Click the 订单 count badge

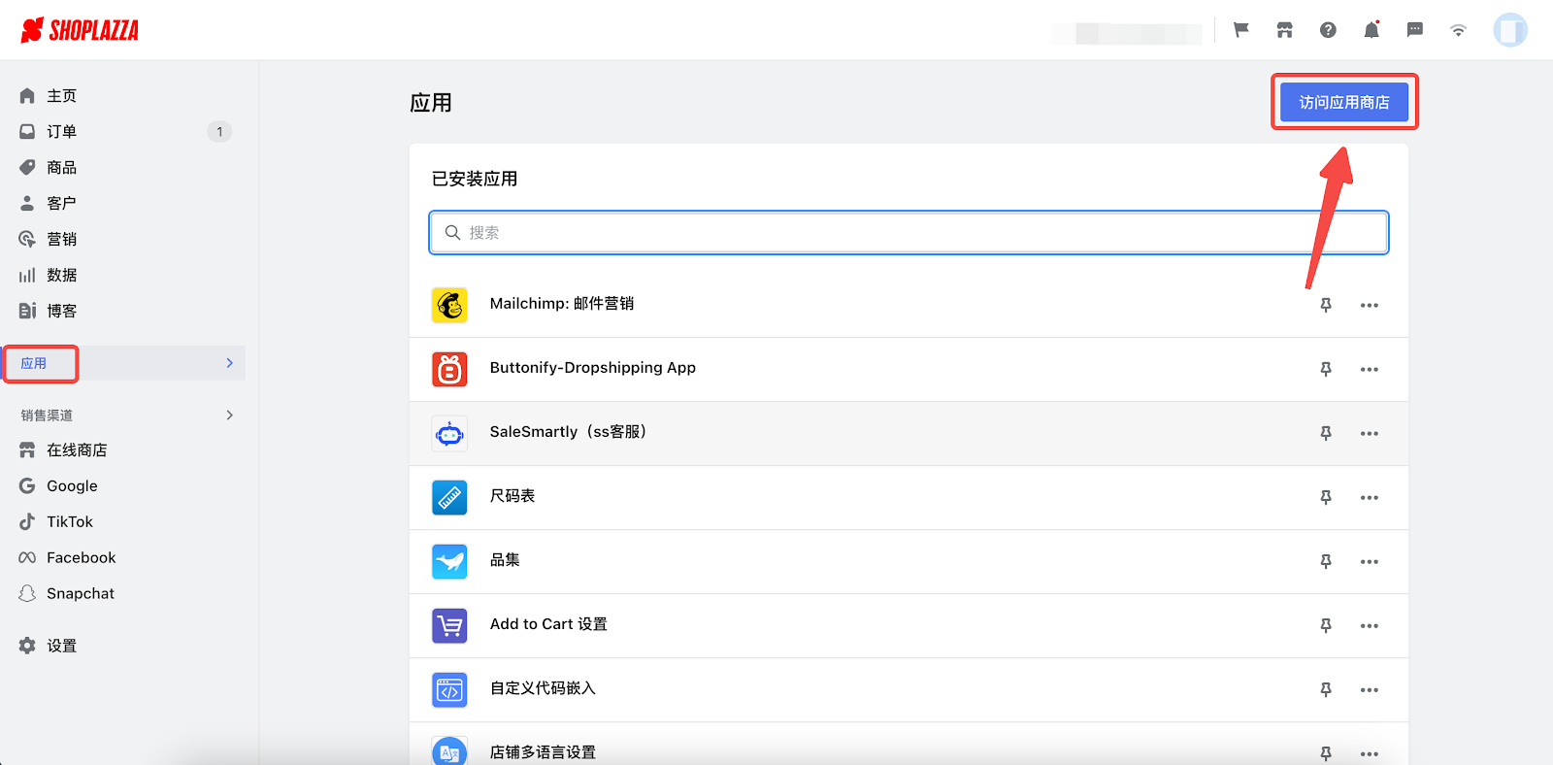click(219, 131)
